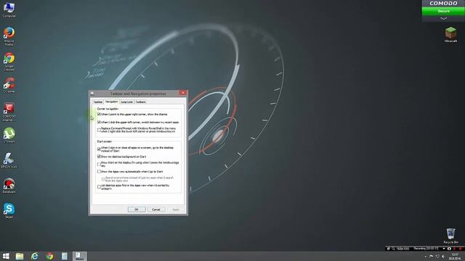Enable list desktop apps first in Apps view
465x261 pixels.
point(99,187)
